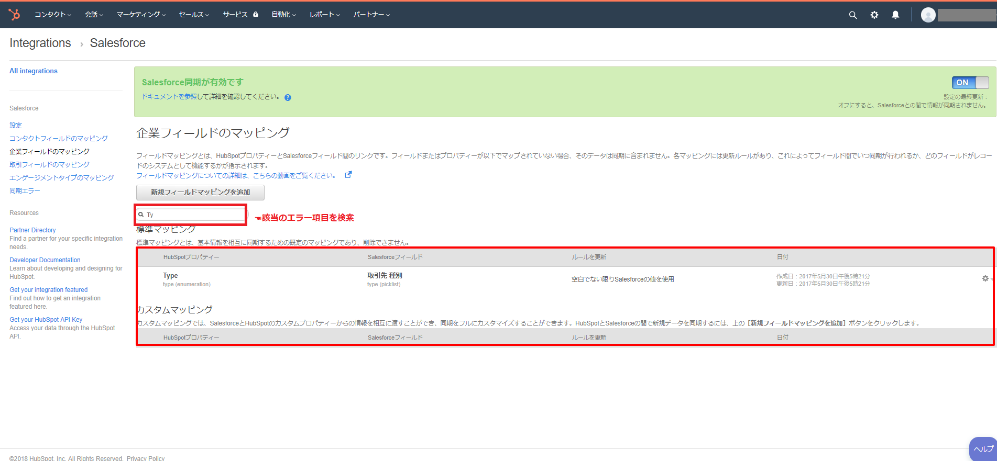Expand the レポート dropdown menu

324,15
